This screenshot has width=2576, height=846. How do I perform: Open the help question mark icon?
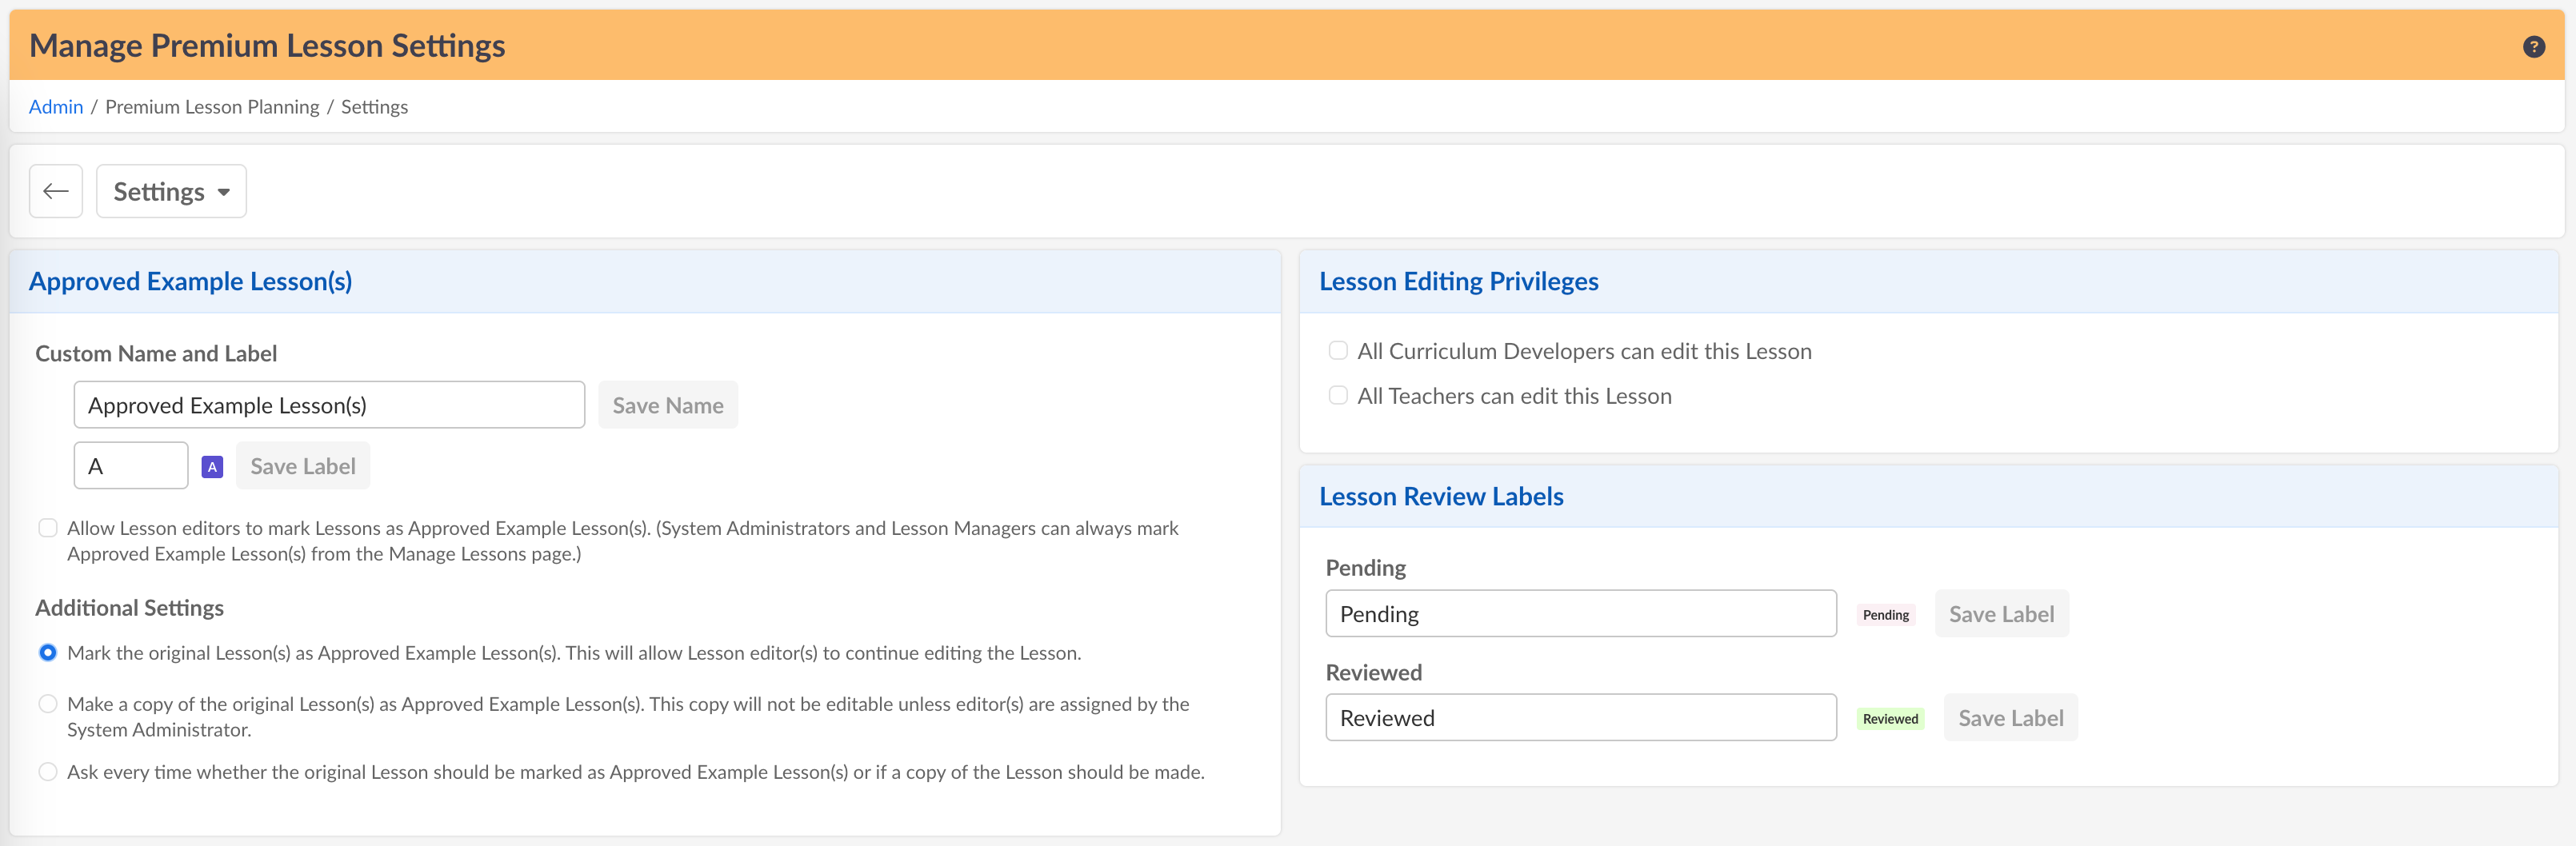(2533, 46)
